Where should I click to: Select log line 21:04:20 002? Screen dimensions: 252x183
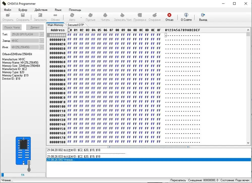[74, 150]
